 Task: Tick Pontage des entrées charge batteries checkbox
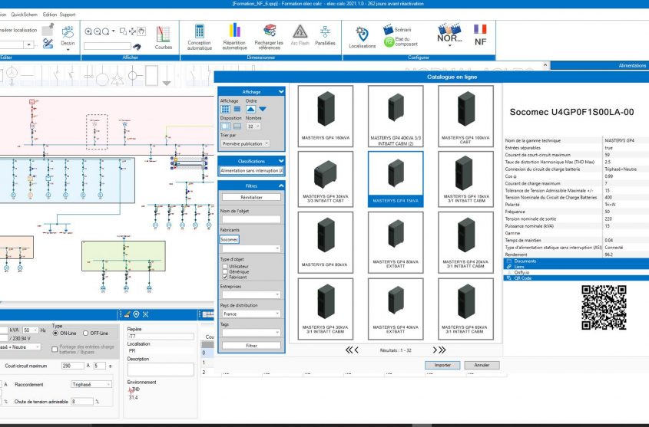tap(55, 350)
